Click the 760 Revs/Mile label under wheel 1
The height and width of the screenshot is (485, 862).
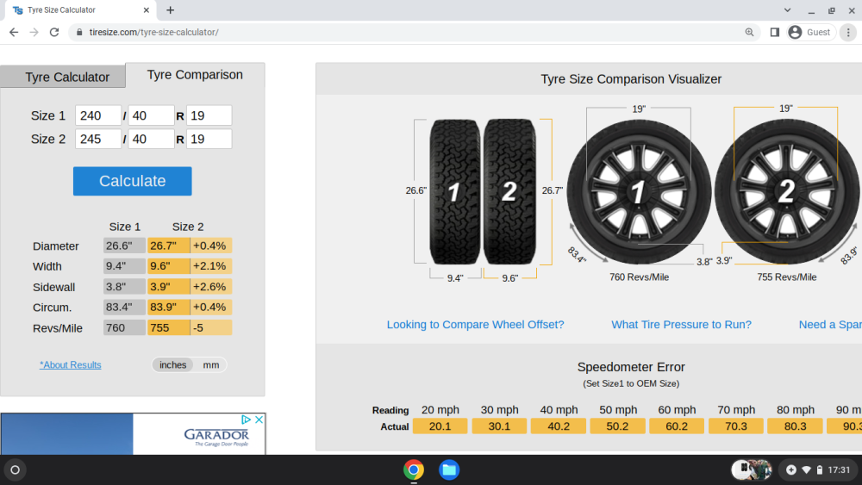pos(639,277)
